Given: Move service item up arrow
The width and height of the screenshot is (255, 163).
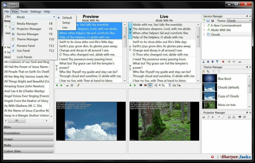Looking at the screenshot, I should click(208, 62).
